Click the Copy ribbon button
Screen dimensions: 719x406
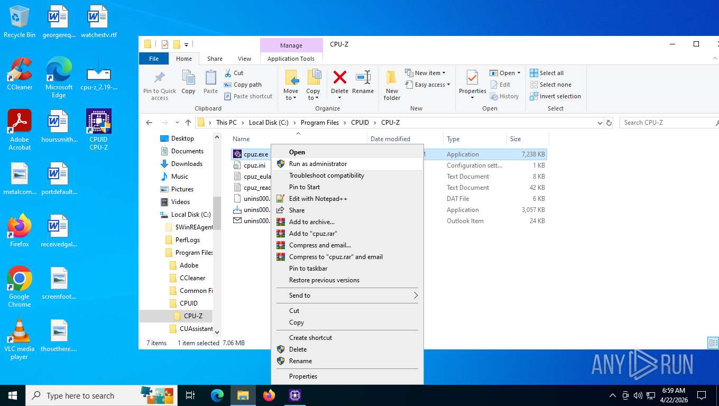189,82
